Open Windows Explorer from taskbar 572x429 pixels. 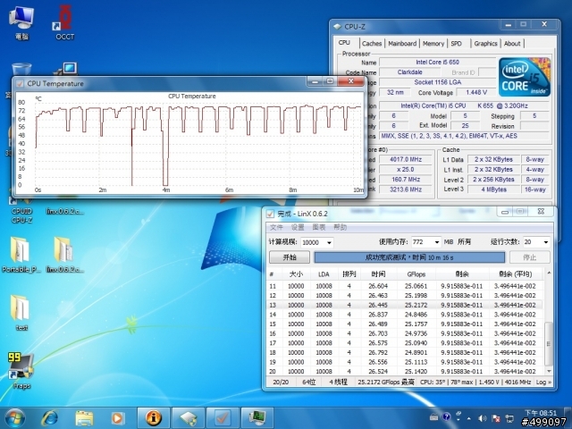tap(84, 418)
